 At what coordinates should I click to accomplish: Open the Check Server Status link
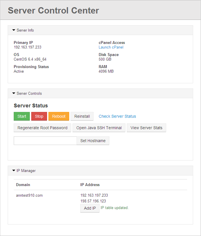(117, 116)
